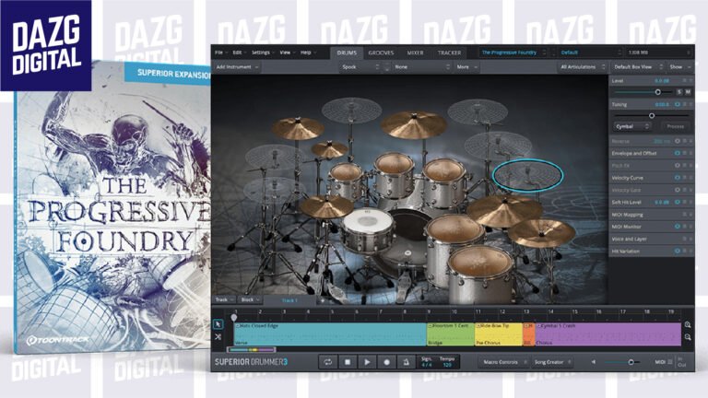Toggle the Soft Hit Level power switch
The width and height of the screenshot is (708, 398).
(678, 202)
